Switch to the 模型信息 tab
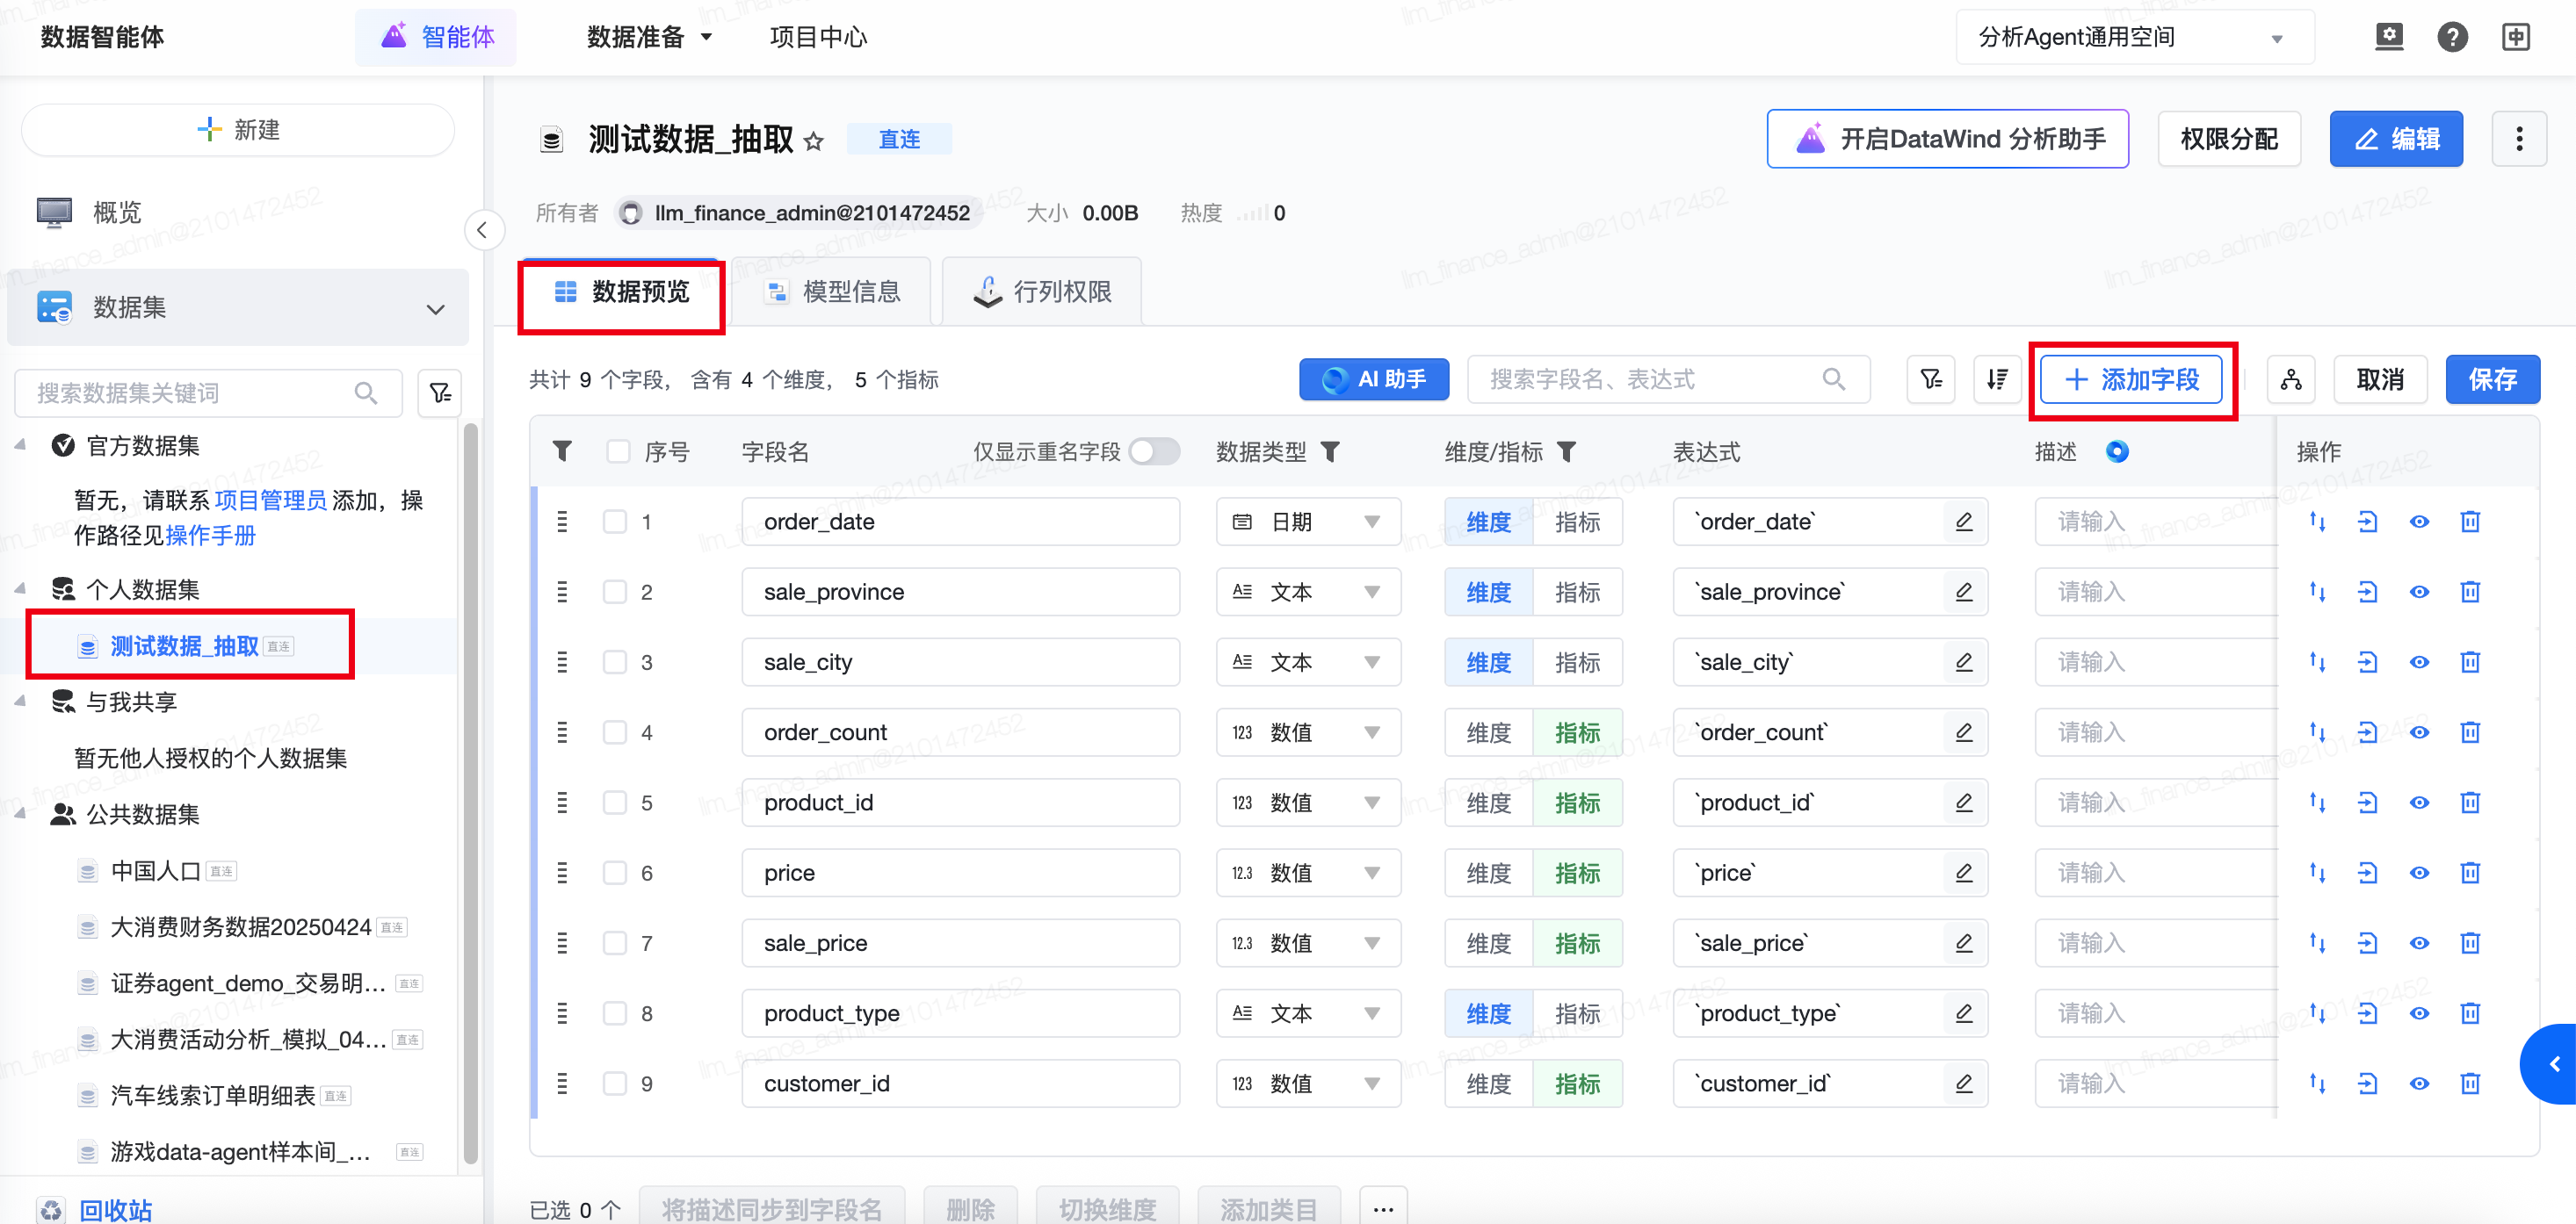This screenshot has width=2576, height=1224. coord(832,292)
